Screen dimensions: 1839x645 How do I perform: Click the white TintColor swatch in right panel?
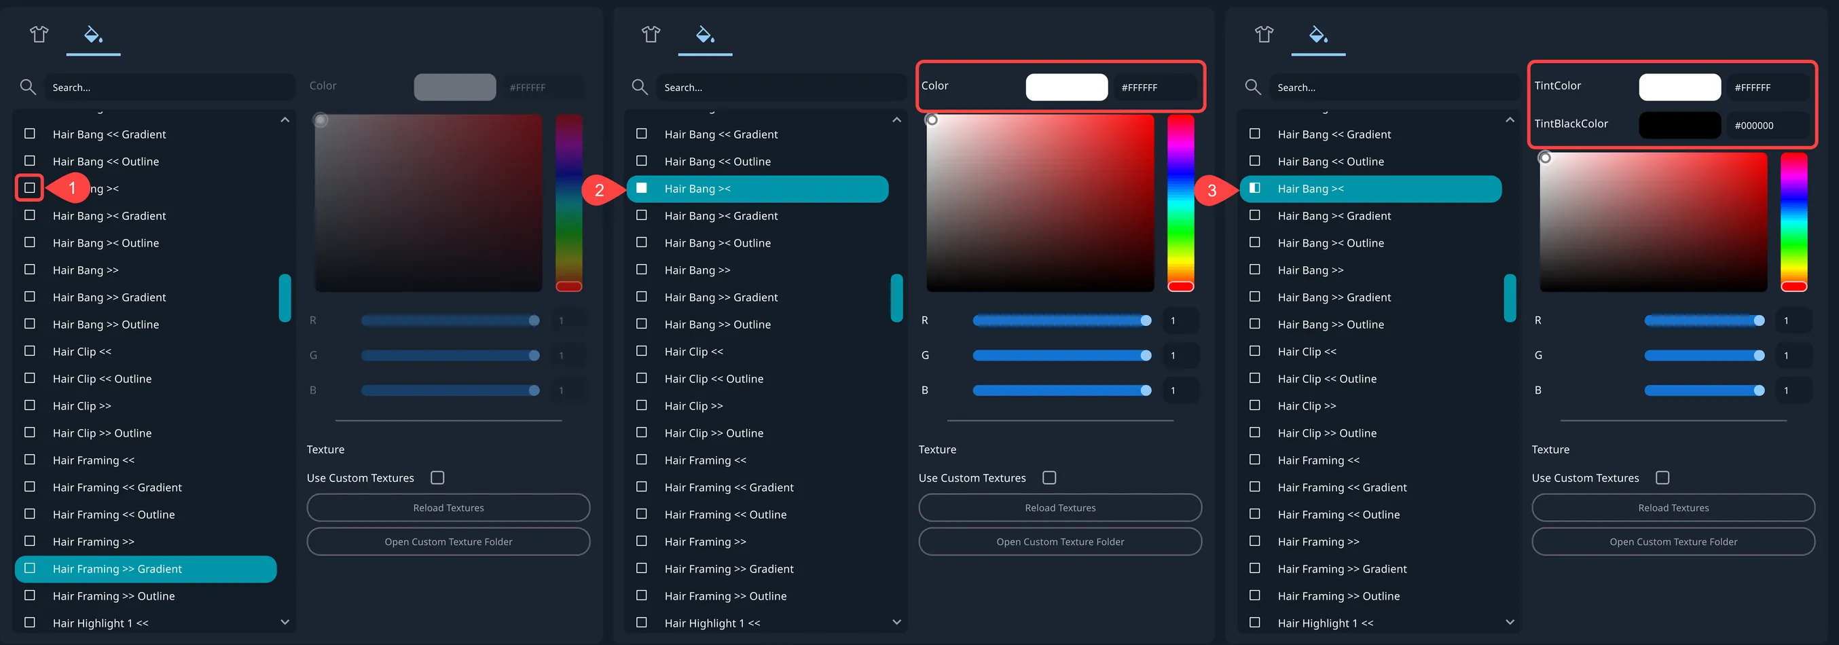click(1680, 86)
